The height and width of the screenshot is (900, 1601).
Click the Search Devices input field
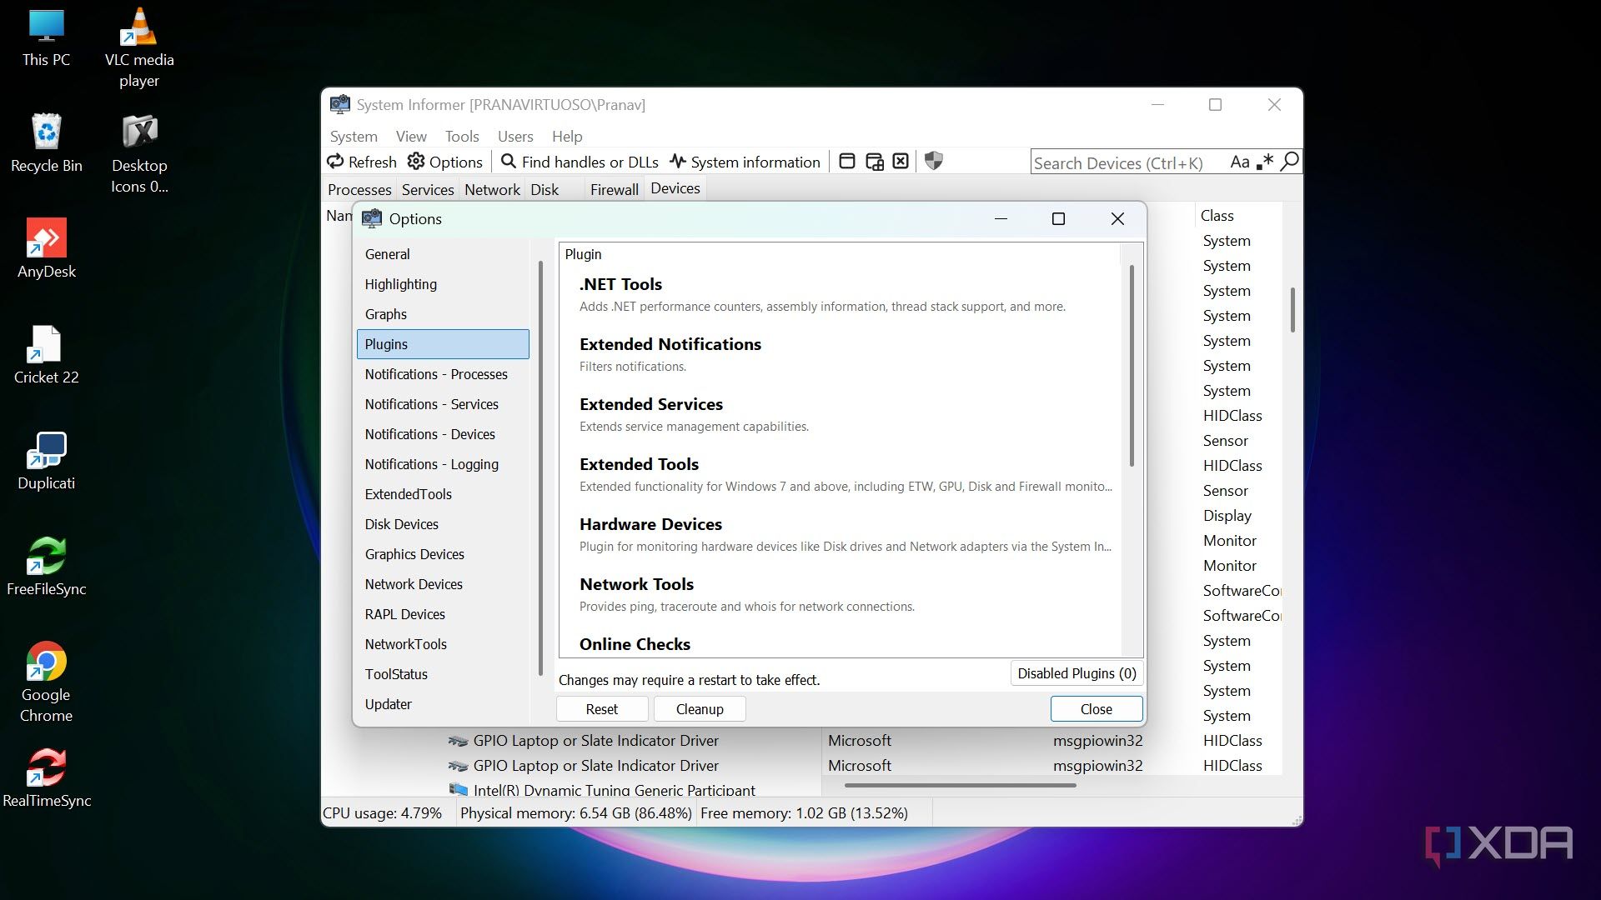coord(1129,162)
